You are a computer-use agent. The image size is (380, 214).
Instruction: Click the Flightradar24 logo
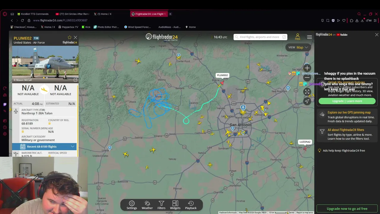161,37
